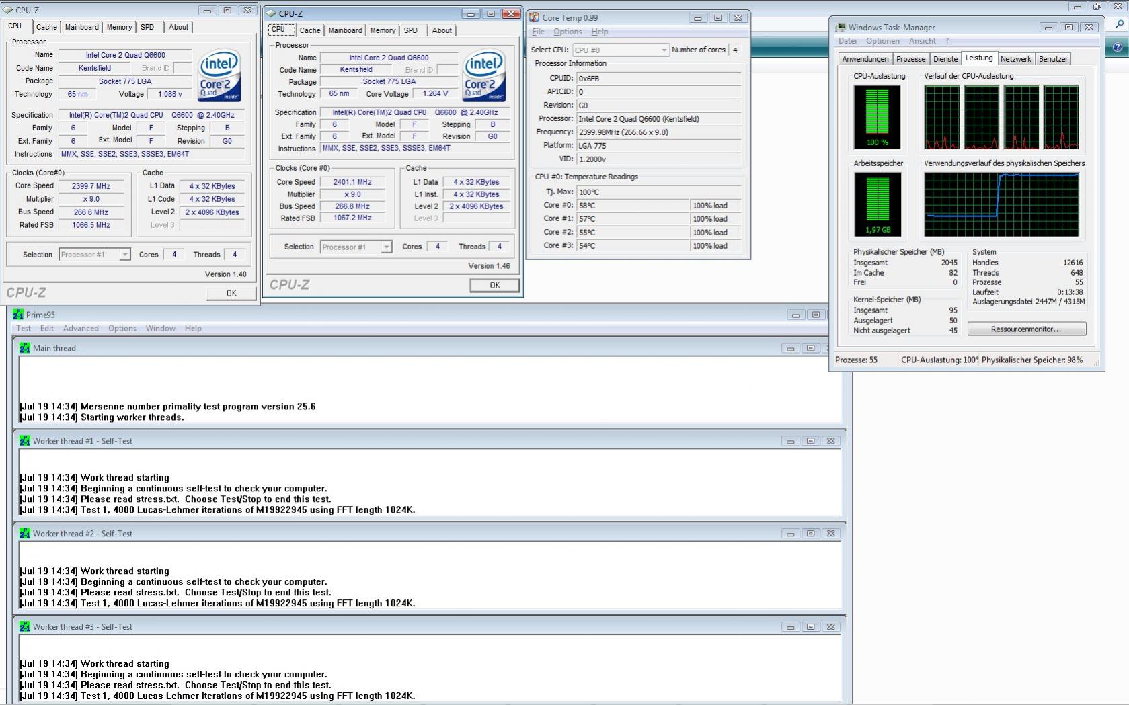Click OK in the CPU-Z 1.40 window
1129x705 pixels.
[231, 293]
